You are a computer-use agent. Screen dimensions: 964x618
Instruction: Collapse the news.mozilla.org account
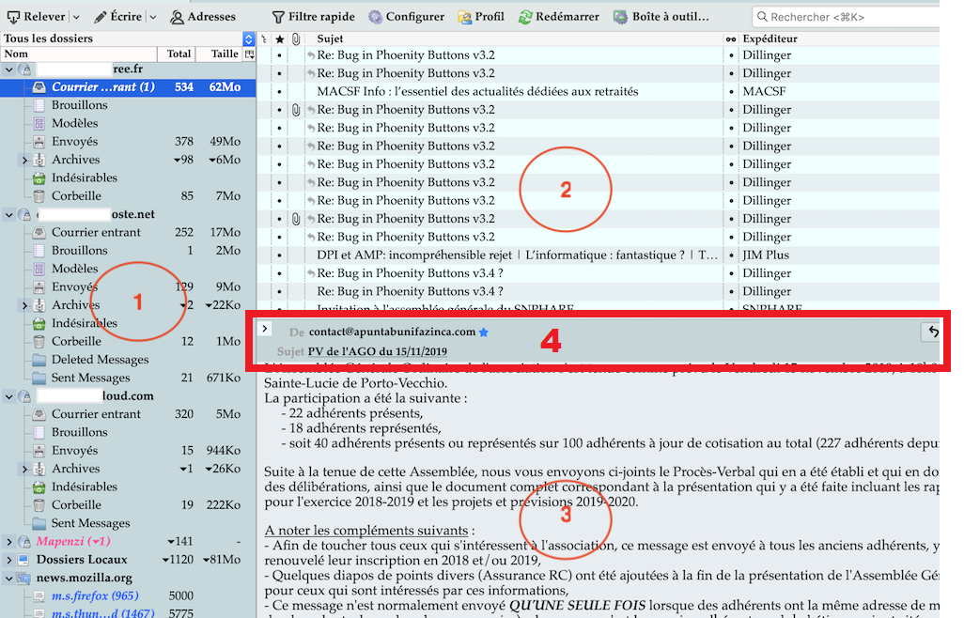tap(9, 578)
